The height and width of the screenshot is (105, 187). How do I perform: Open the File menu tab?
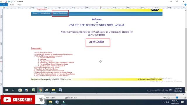[x=4, y=5]
